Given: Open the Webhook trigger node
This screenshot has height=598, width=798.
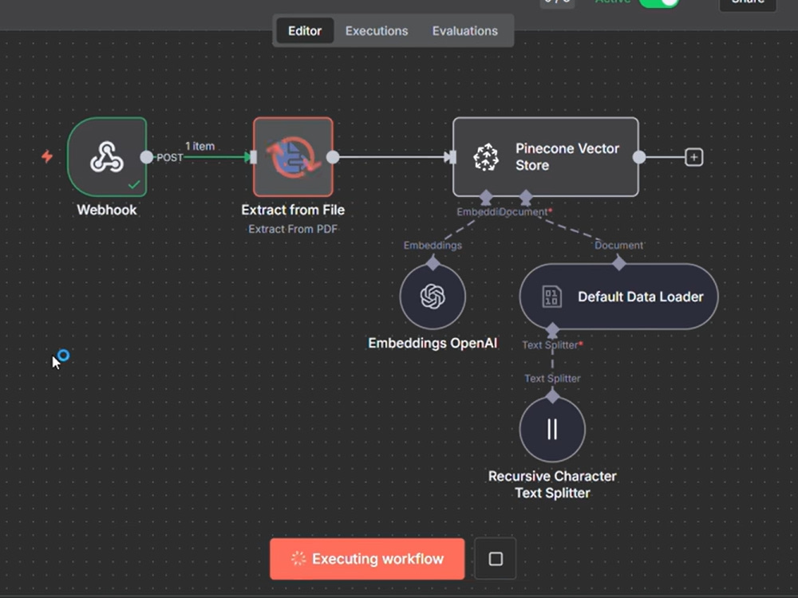Looking at the screenshot, I should click(x=107, y=156).
